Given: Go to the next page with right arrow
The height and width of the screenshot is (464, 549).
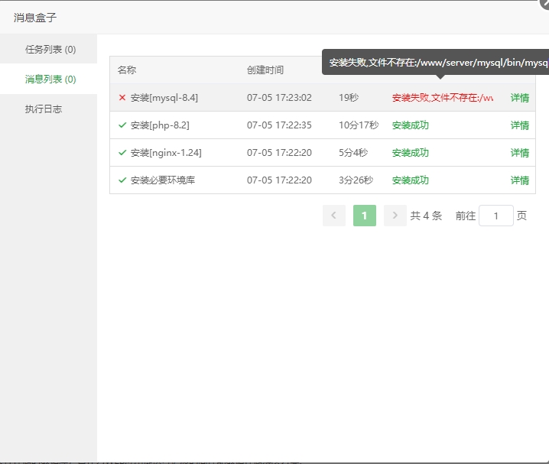Looking at the screenshot, I should [395, 216].
